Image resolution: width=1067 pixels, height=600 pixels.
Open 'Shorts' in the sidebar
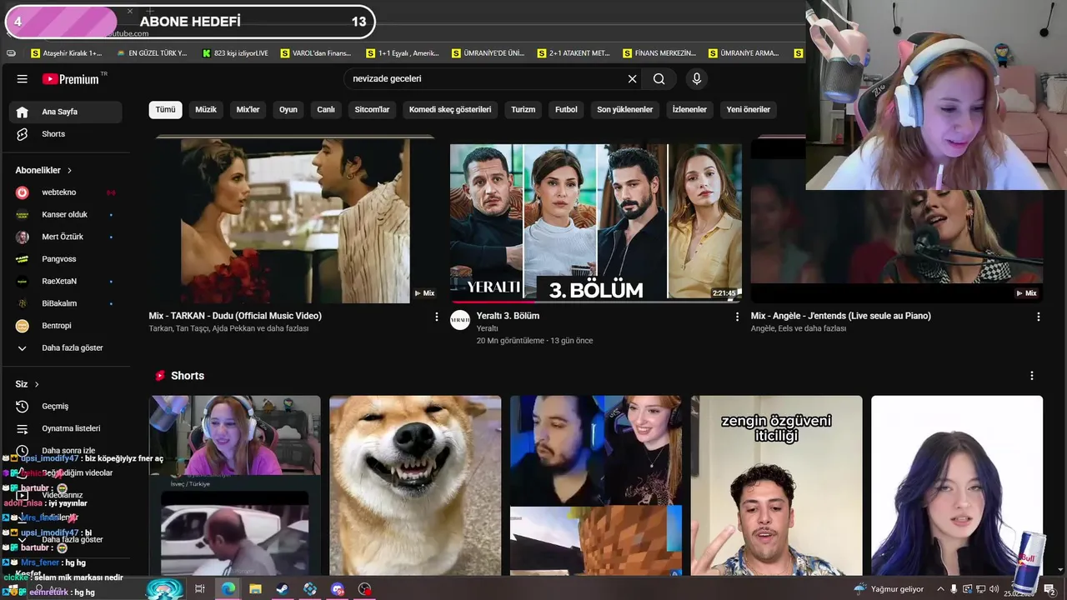66,134
